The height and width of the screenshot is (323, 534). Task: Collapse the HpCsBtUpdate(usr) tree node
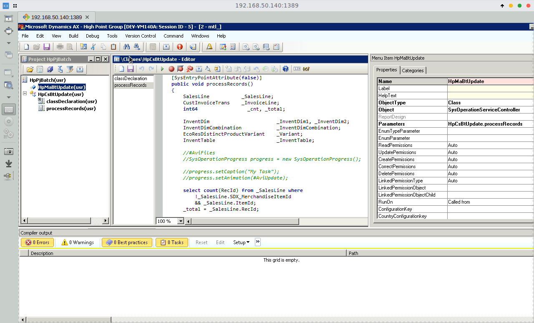(x=25, y=94)
